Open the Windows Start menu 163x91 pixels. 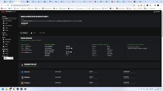click(x=3, y=89)
